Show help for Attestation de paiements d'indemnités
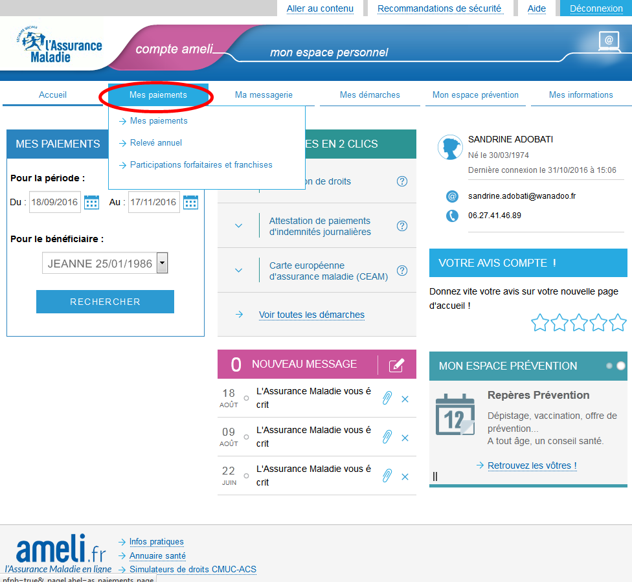 coord(402,226)
